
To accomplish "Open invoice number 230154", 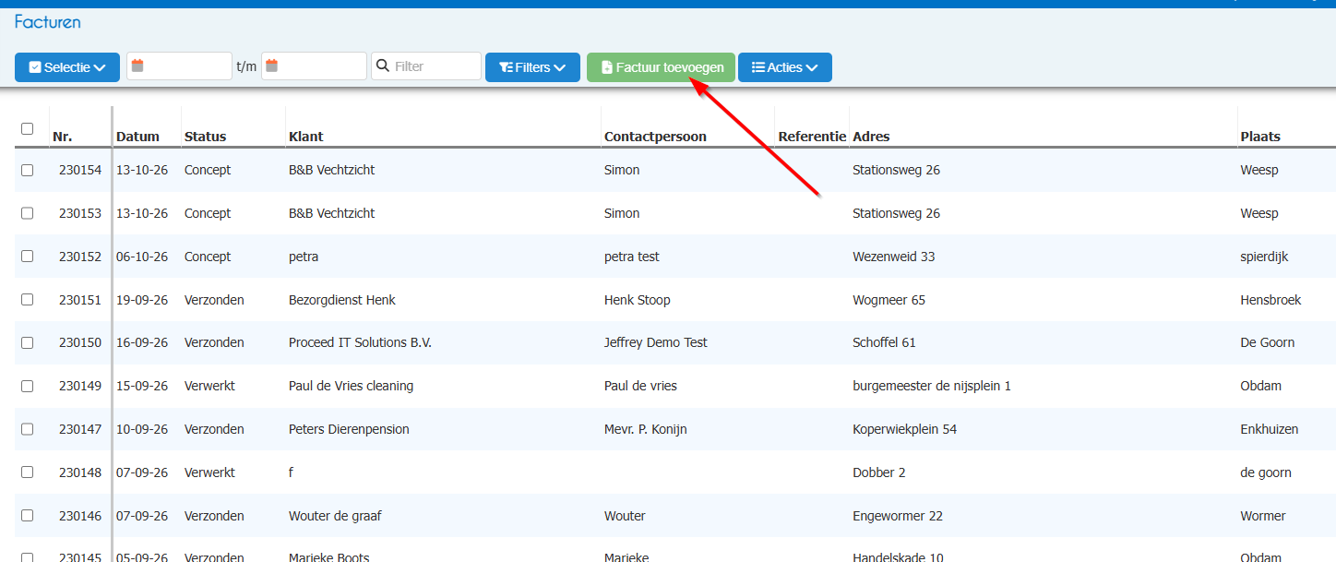I will pyautogui.click(x=80, y=170).
